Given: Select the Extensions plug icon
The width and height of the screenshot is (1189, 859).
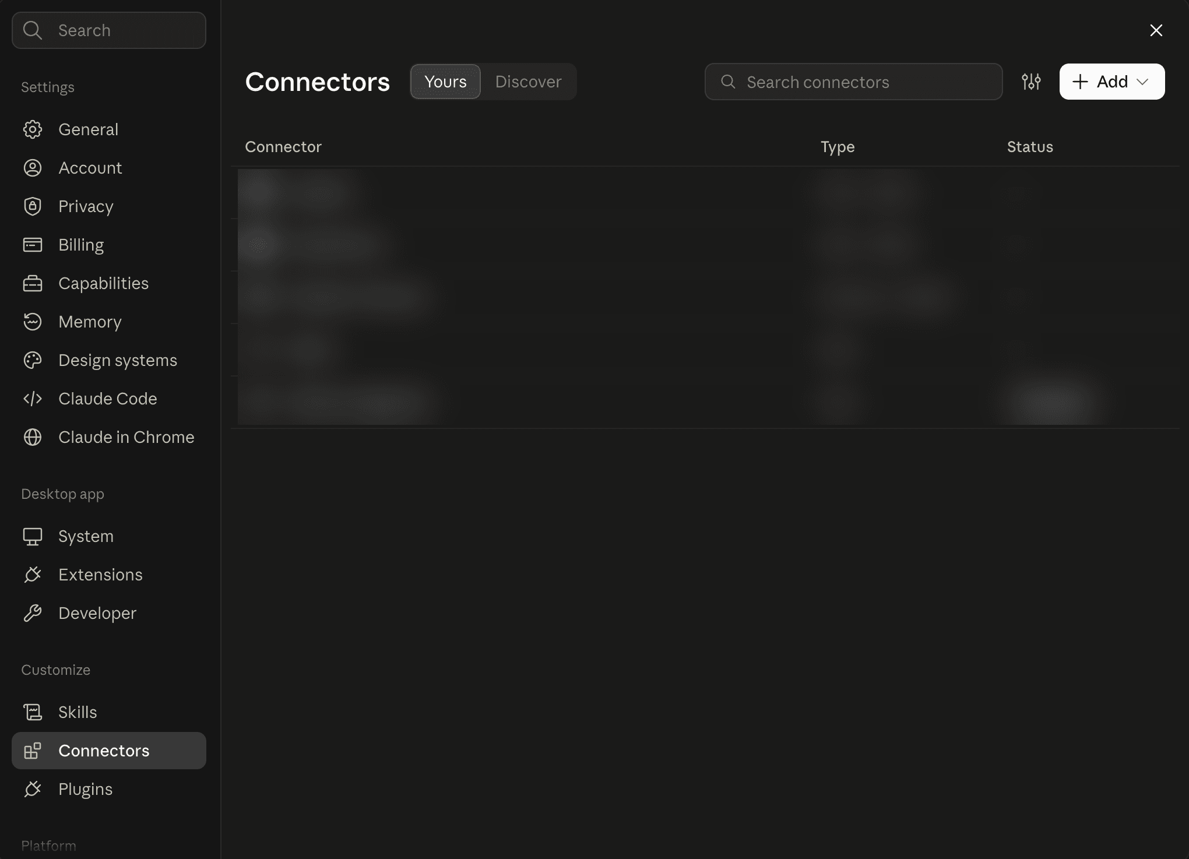Looking at the screenshot, I should point(33,575).
